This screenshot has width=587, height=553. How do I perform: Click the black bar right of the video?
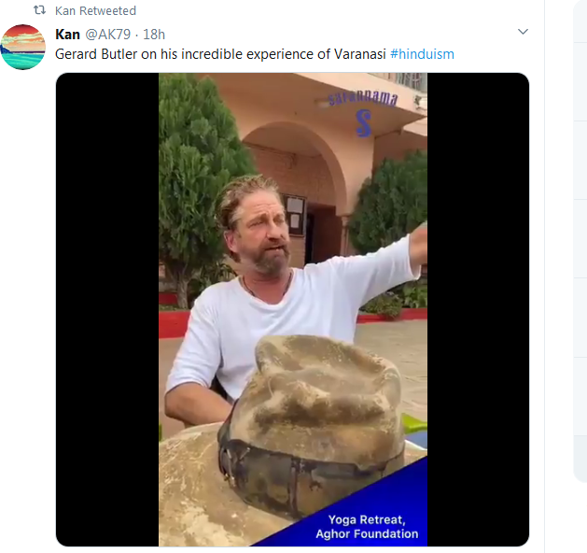click(x=478, y=308)
